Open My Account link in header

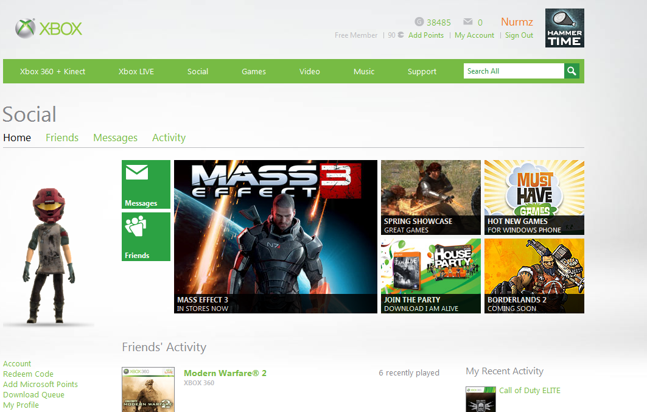474,35
